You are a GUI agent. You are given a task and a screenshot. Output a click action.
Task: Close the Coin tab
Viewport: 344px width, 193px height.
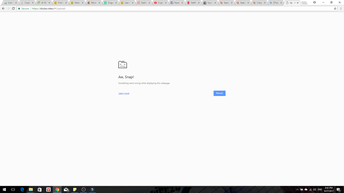(x=16, y=3)
